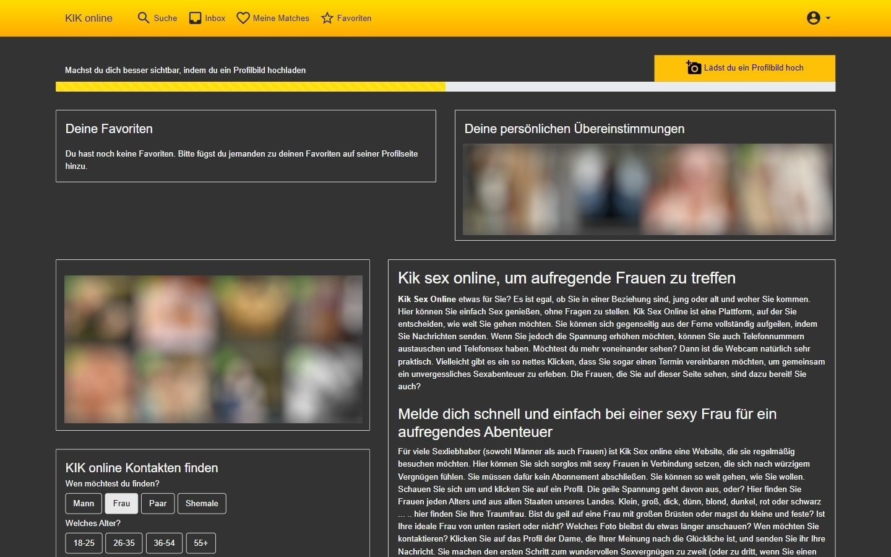Image resolution: width=891 pixels, height=557 pixels.
Task: Click the search magnifier icon
Action: coord(144,18)
